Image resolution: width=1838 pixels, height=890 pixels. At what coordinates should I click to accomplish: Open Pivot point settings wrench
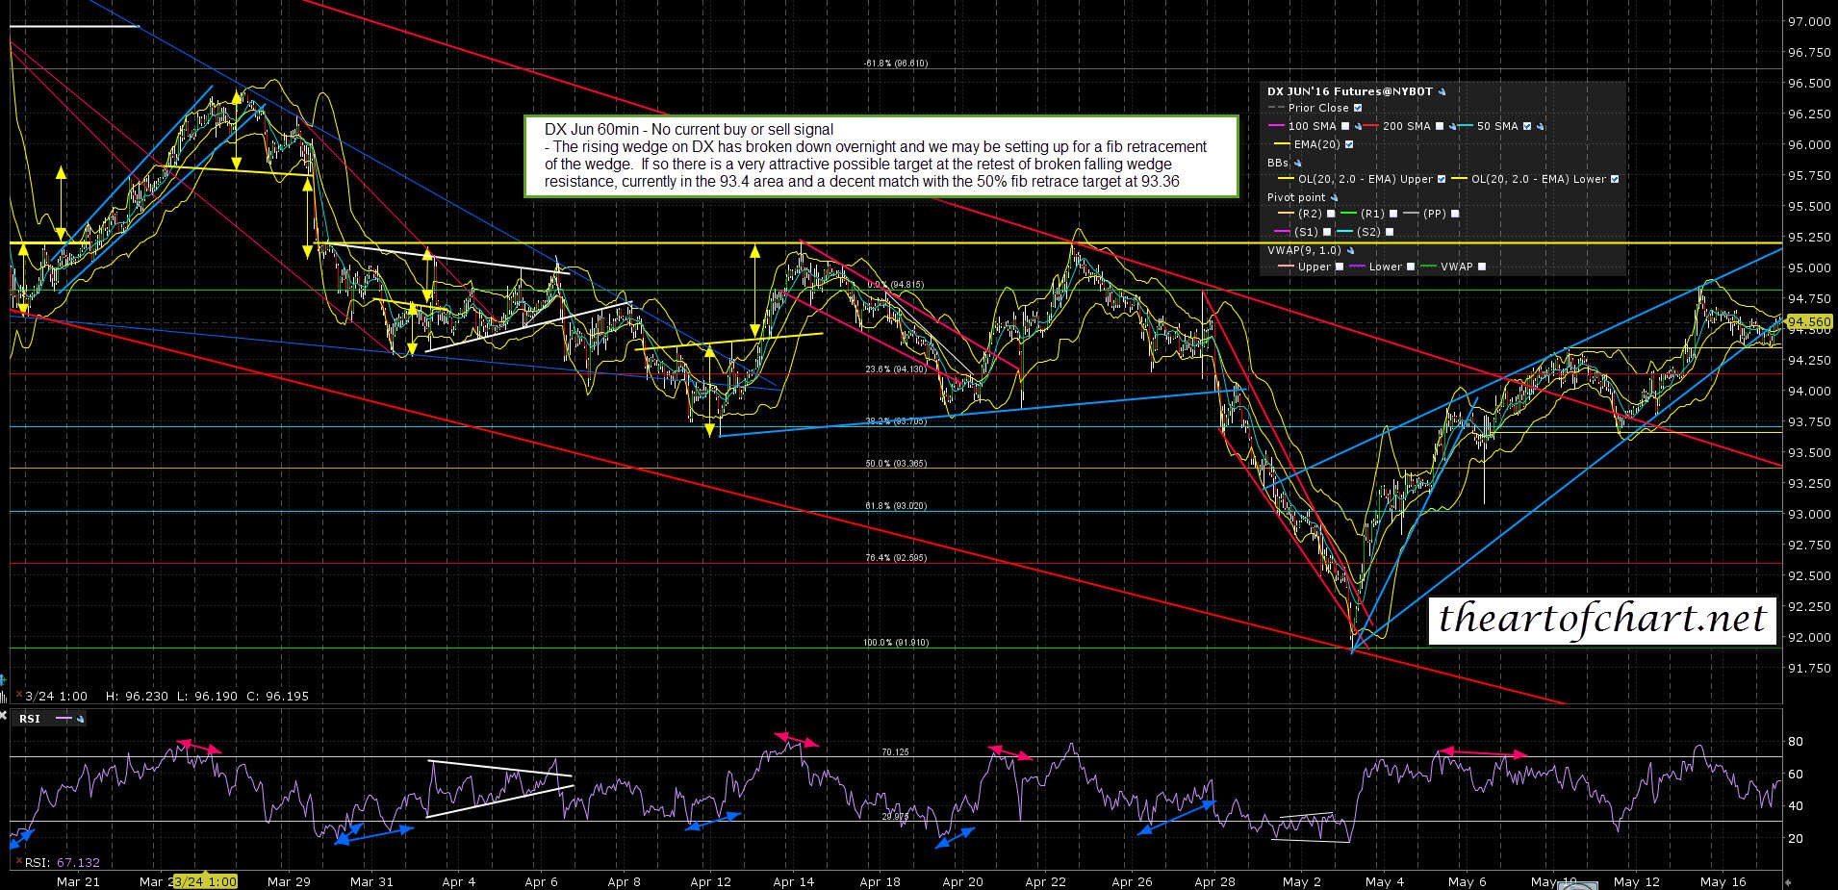pyautogui.click(x=1334, y=198)
